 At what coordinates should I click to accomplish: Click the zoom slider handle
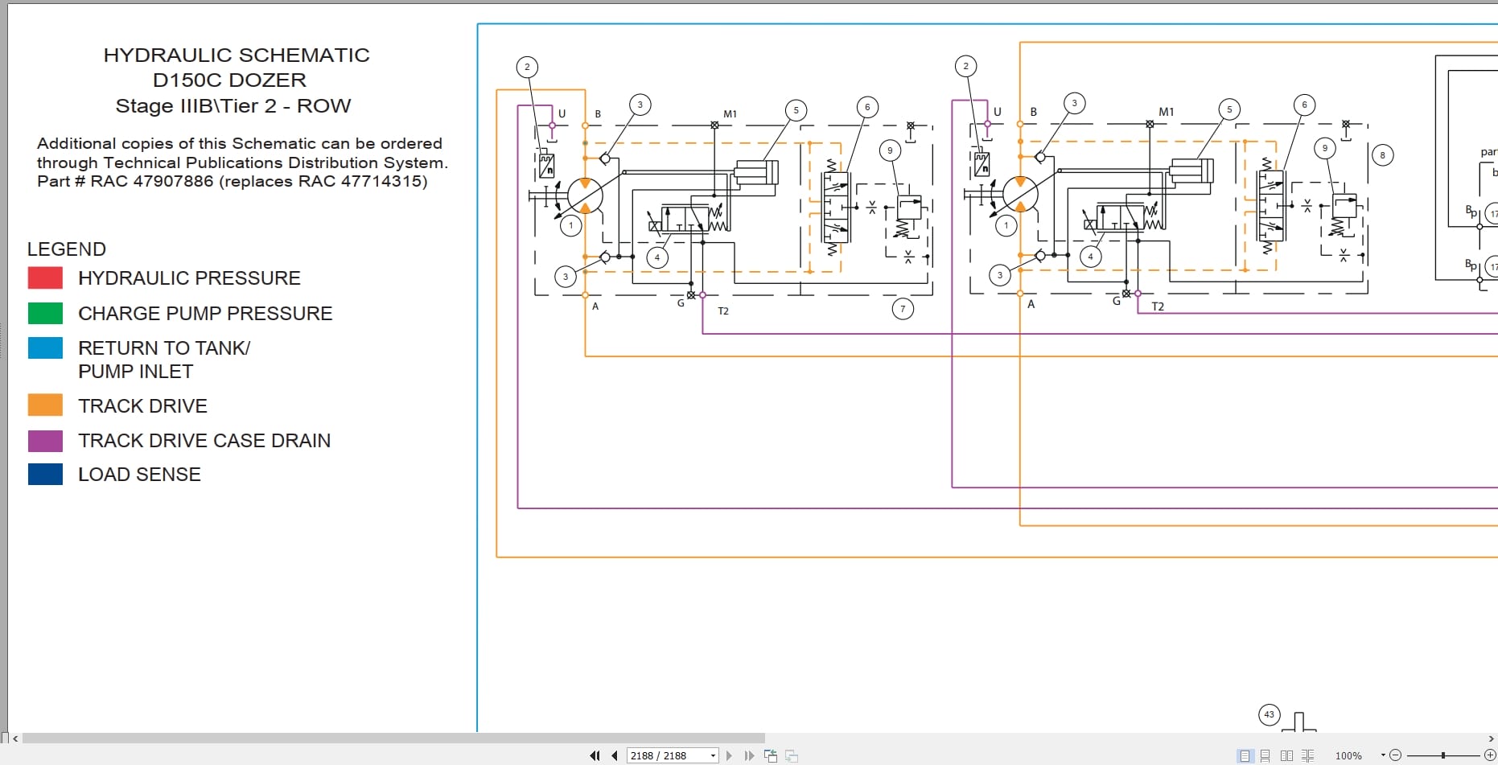pyautogui.click(x=1443, y=755)
